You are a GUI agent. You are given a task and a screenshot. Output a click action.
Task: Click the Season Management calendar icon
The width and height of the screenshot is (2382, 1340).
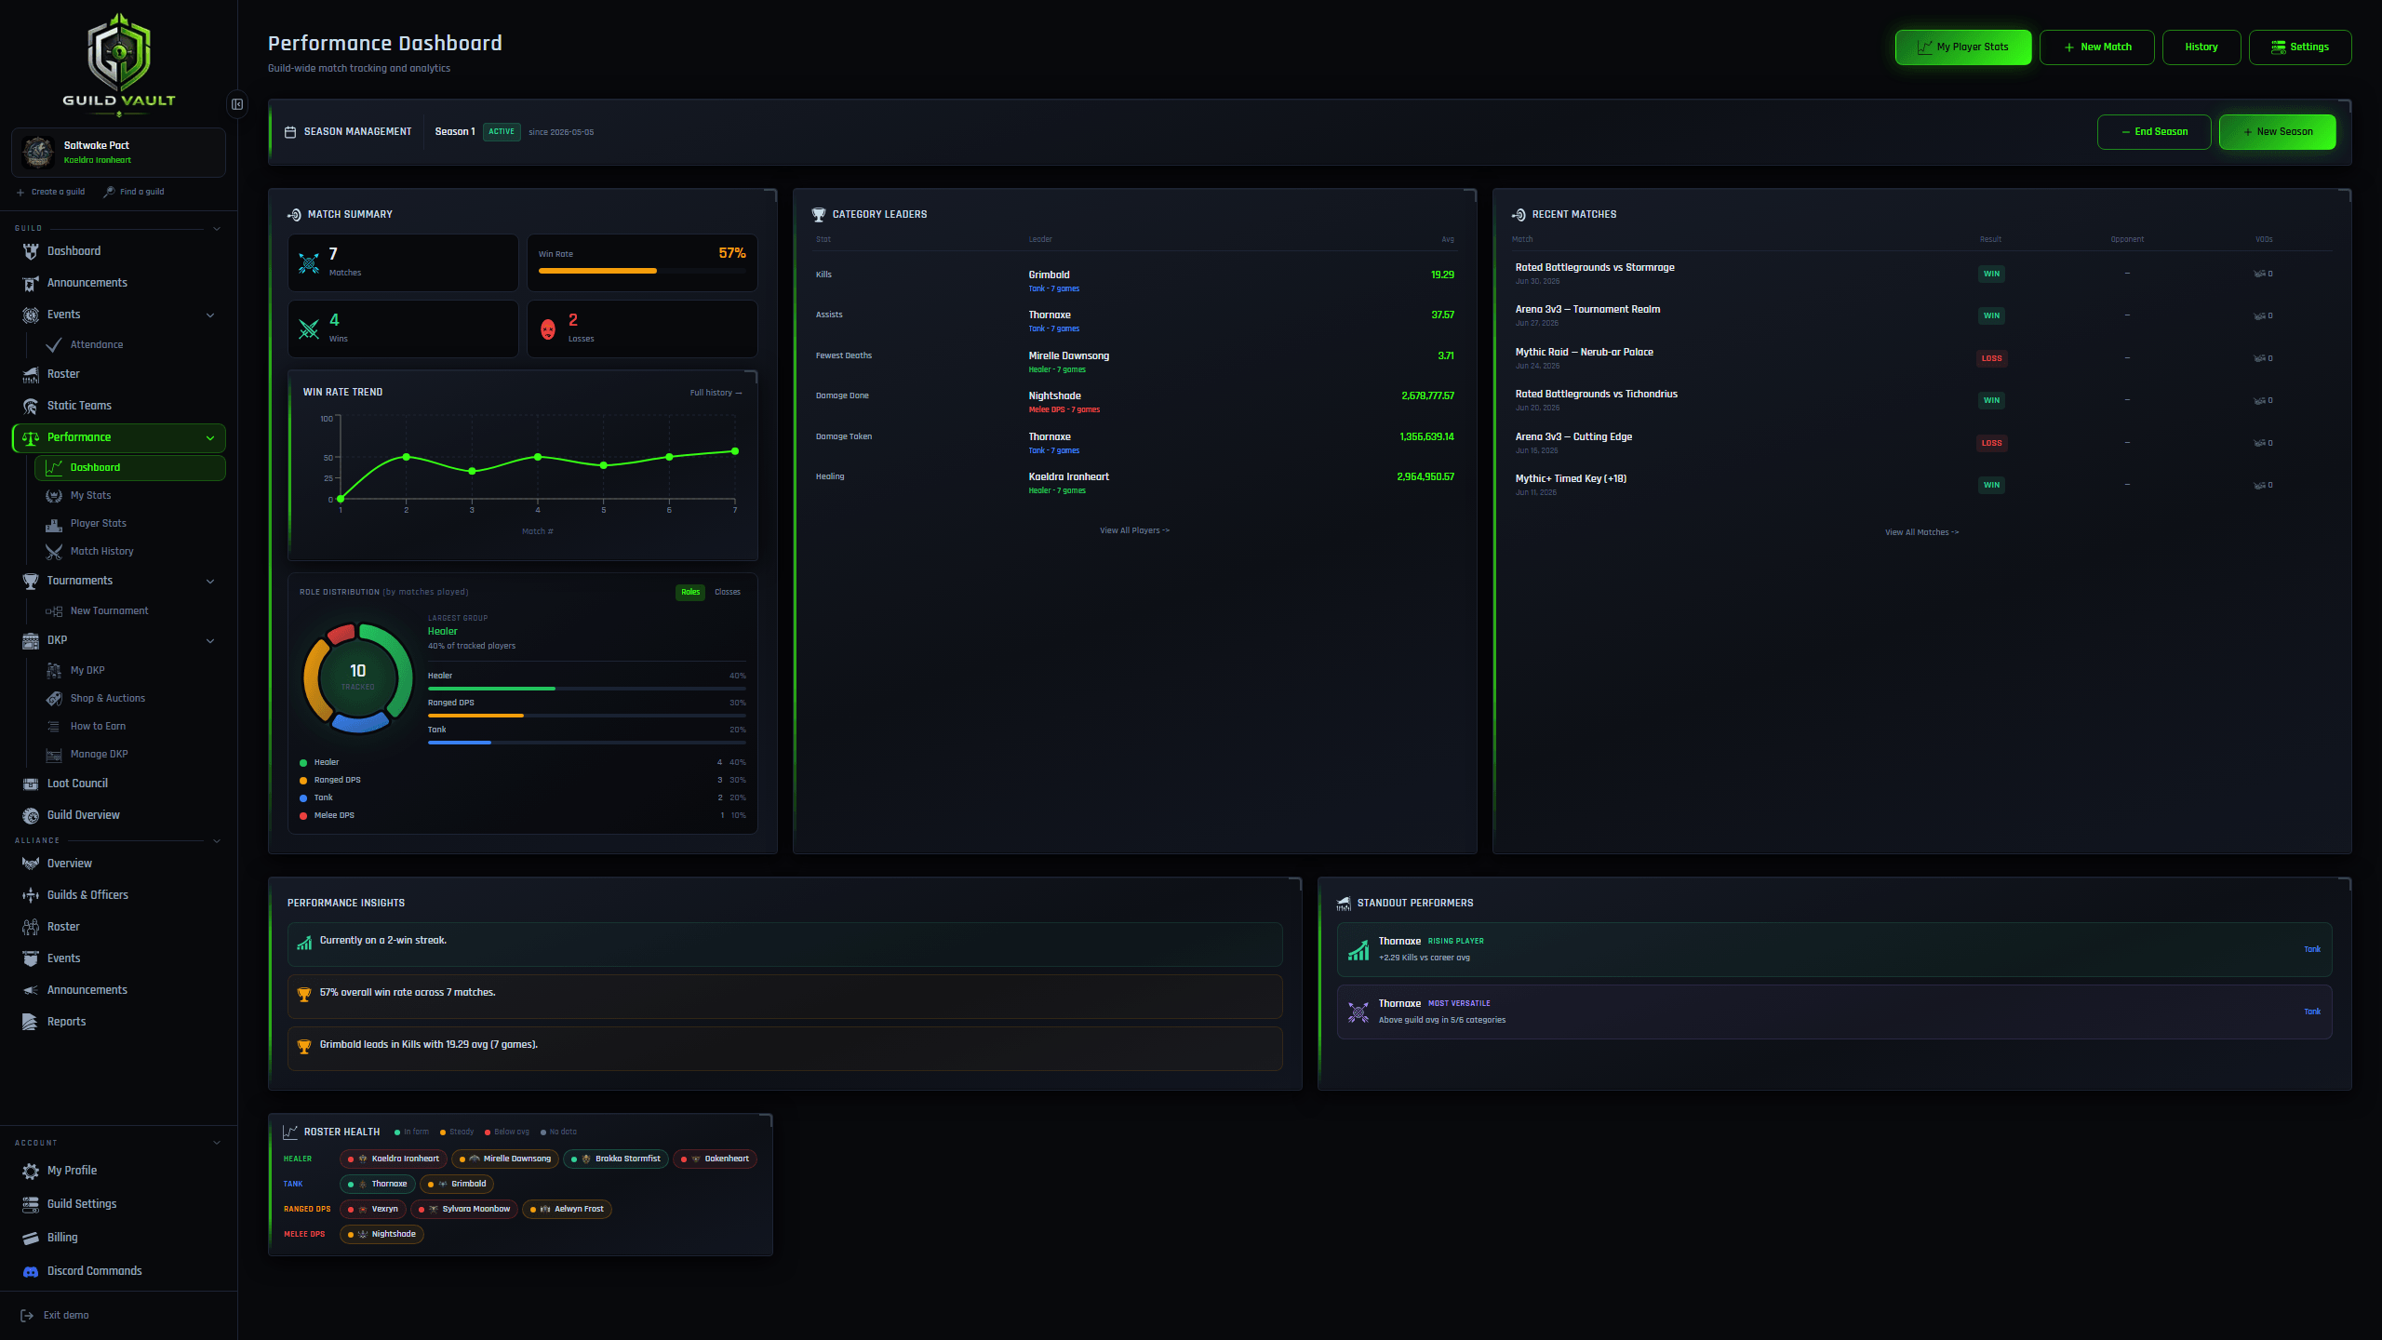click(x=290, y=132)
